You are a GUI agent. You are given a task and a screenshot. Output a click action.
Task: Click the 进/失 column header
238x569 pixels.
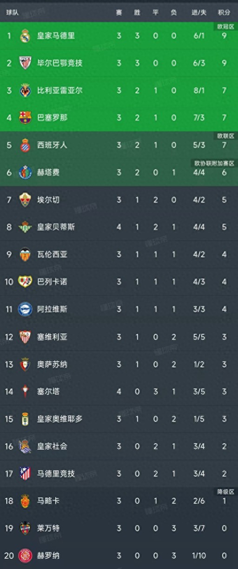(x=198, y=13)
